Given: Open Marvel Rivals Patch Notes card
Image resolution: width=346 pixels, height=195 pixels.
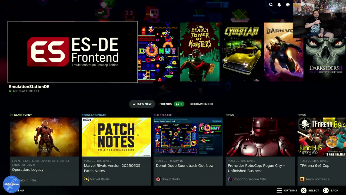Looking at the screenshot, I should click(x=116, y=151).
